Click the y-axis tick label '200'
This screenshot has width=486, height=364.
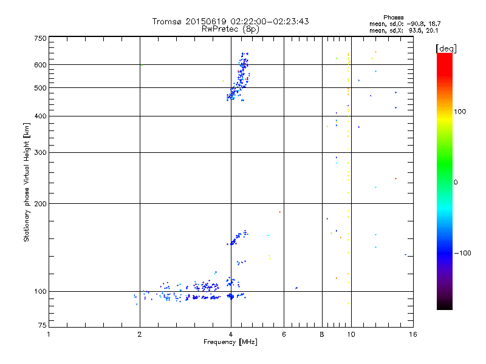click(40, 204)
